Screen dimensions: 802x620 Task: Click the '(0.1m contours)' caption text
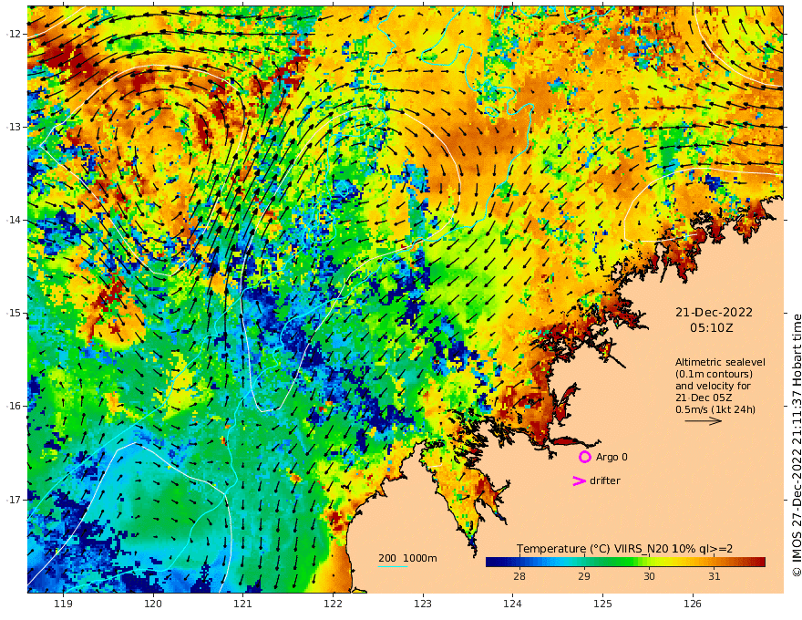[x=714, y=374]
